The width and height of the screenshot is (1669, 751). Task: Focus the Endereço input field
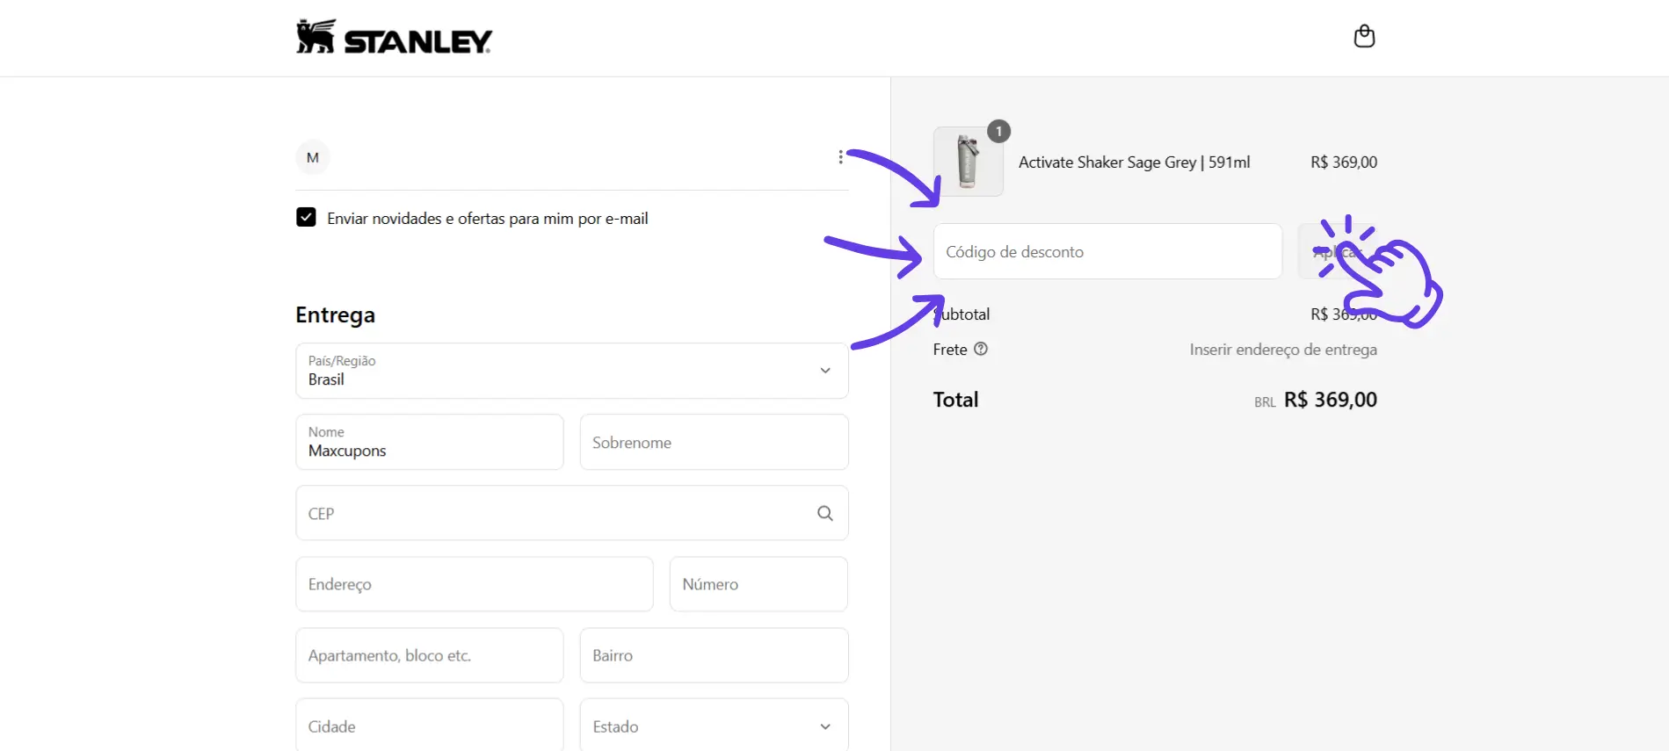pos(475,584)
